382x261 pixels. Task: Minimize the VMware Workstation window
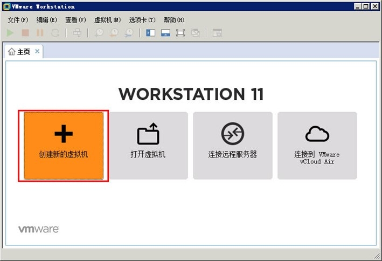(357, 6)
